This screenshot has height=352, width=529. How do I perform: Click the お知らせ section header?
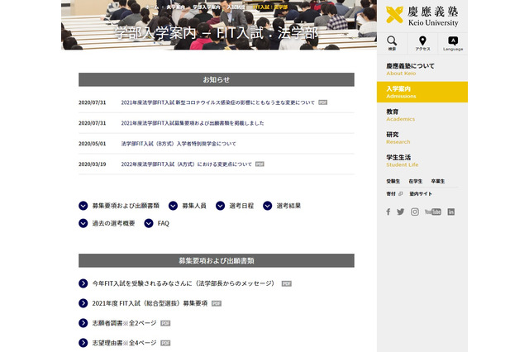click(217, 79)
